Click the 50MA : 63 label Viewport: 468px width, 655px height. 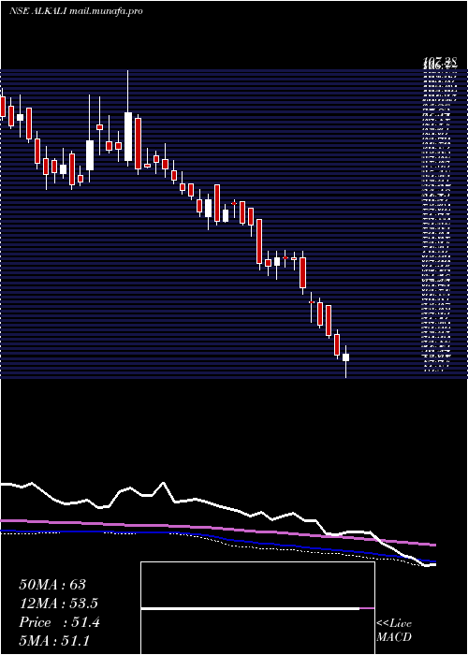[x=52, y=585]
